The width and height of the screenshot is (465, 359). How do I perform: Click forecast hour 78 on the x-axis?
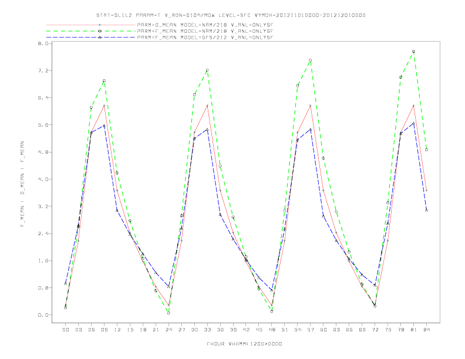pyautogui.click(x=400, y=330)
